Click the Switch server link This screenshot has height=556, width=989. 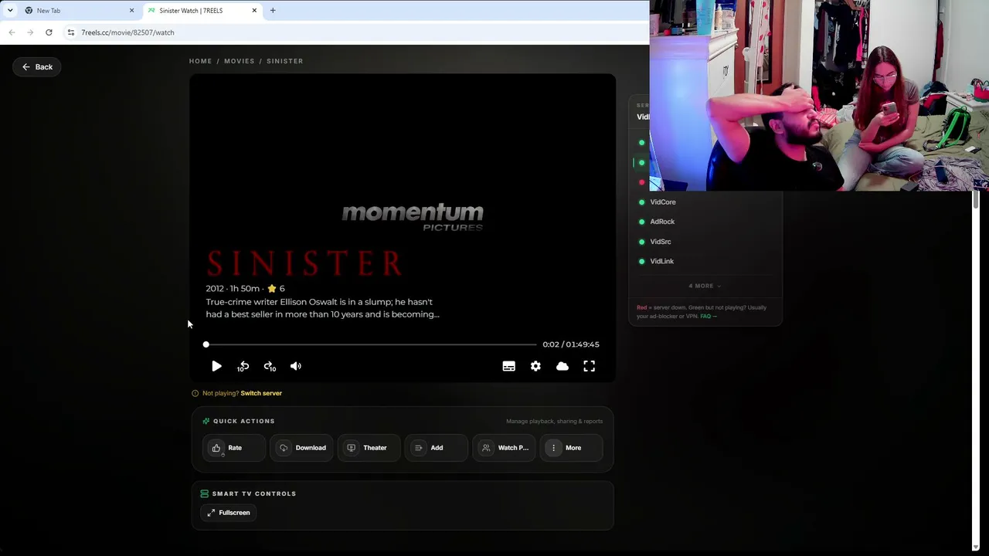(261, 393)
